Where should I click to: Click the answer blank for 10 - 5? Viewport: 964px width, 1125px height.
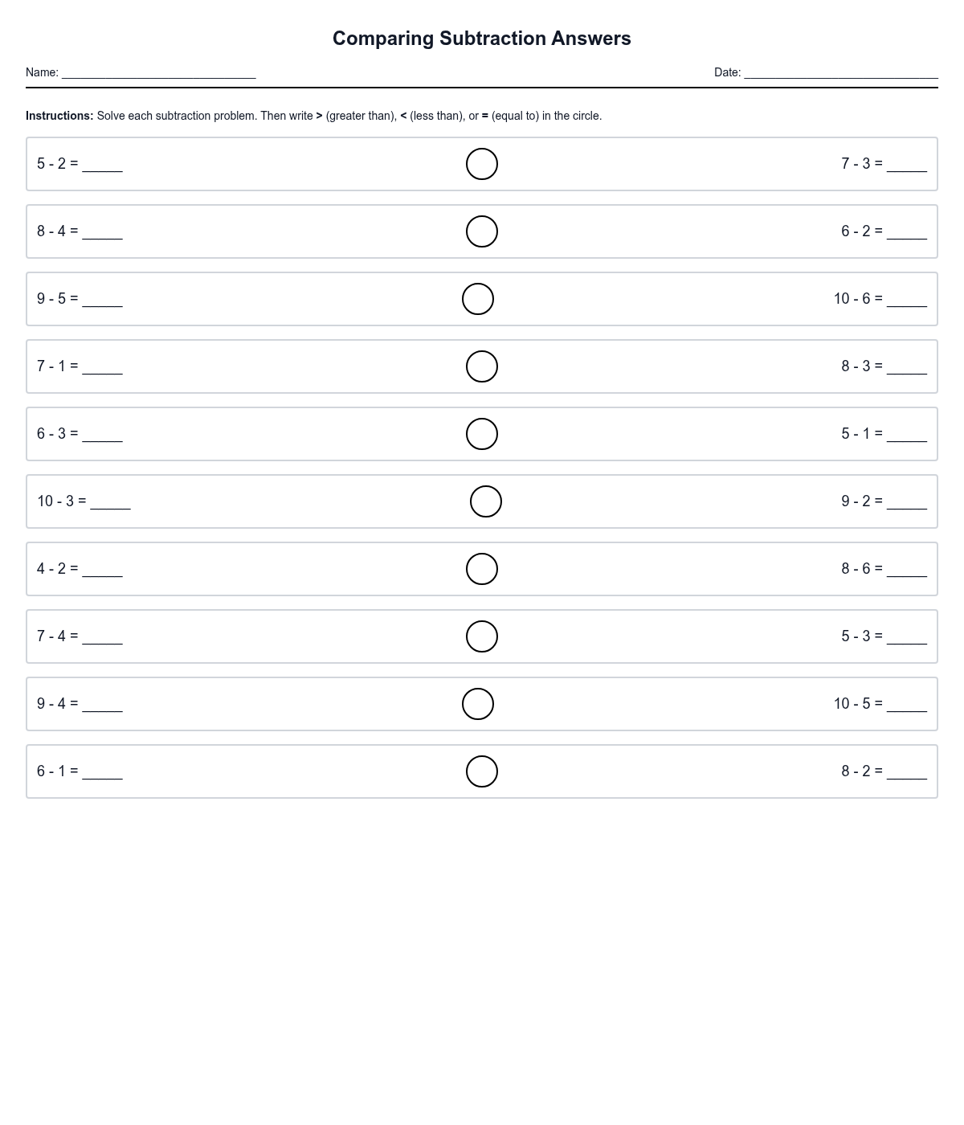(907, 706)
